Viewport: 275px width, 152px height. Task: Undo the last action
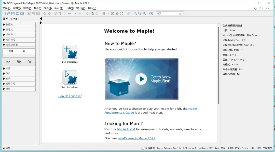(x=45, y=14)
